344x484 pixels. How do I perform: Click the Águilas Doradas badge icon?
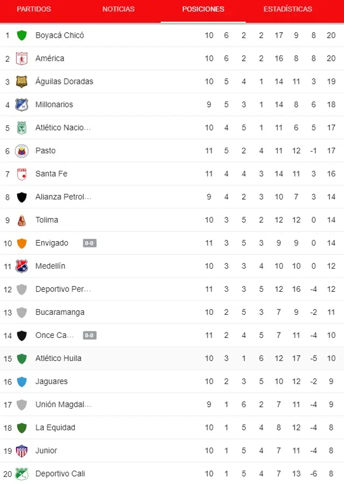pyautogui.click(x=21, y=82)
